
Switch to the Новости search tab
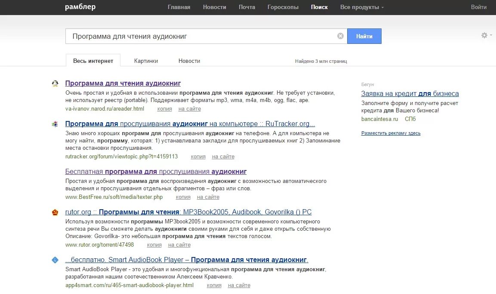click(189, 61)
